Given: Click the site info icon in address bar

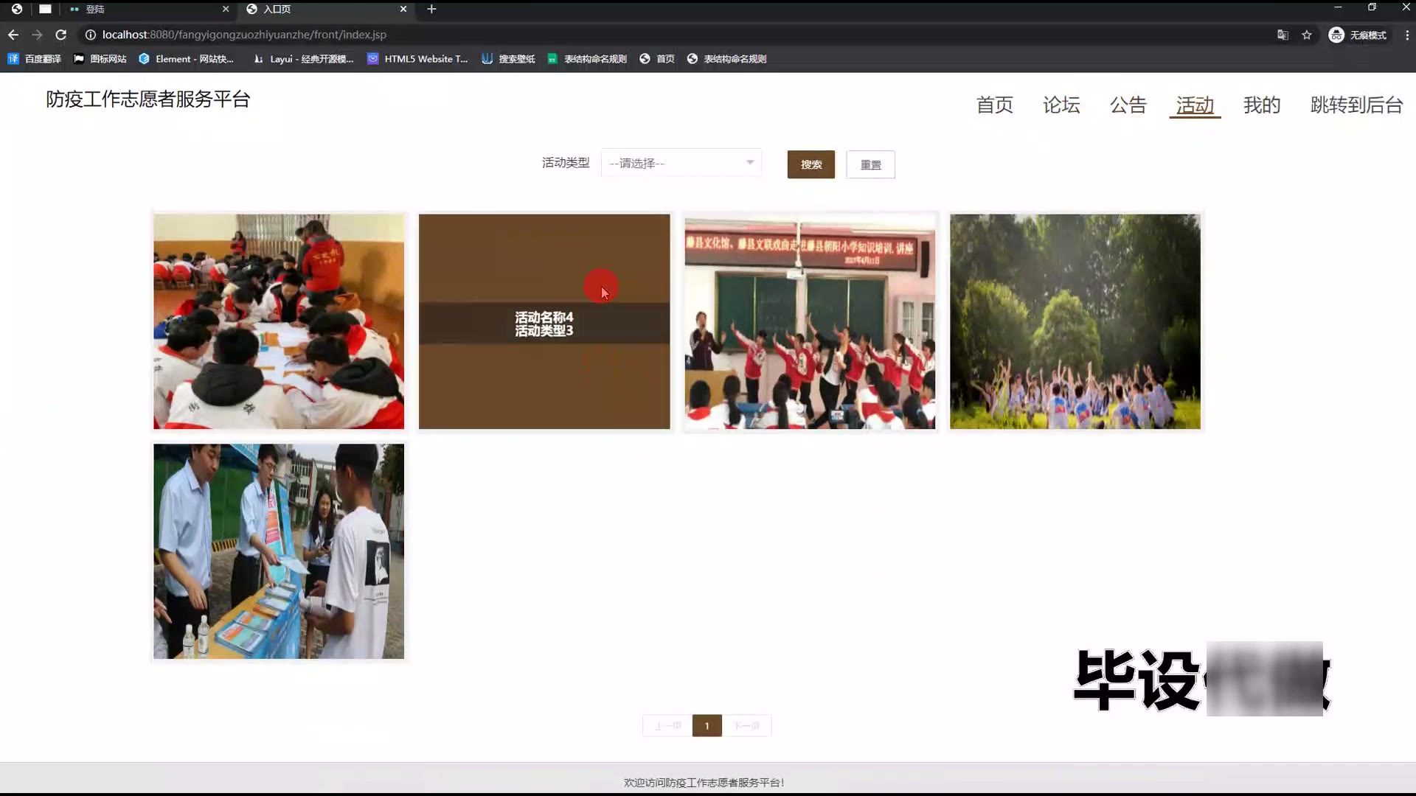Looking at the screenshot, I should [x=90, y=35].
